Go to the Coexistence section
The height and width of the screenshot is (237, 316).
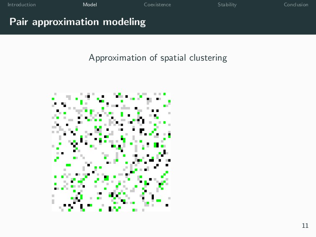tap(158, 5)
